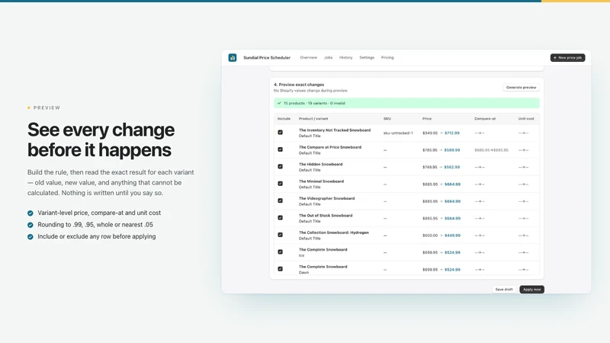Image resolution: width=610 pixels, height=343 pixels.
Task: Click the $562.99 new price
Action: 452,167
